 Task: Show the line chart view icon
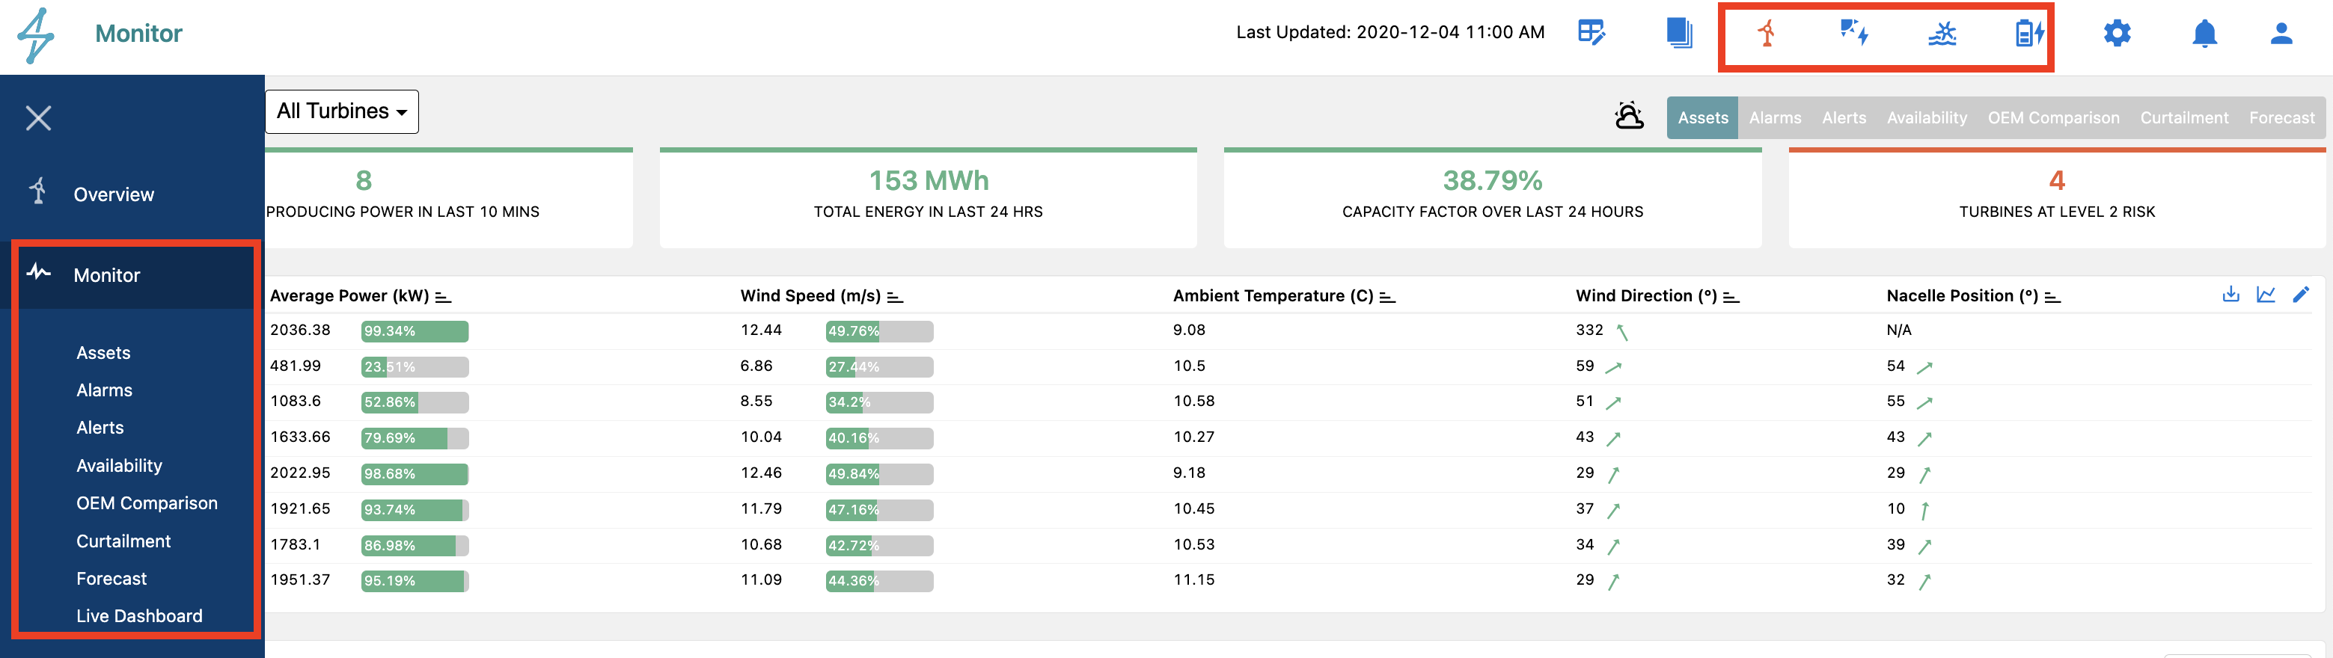click(2266, 294)
